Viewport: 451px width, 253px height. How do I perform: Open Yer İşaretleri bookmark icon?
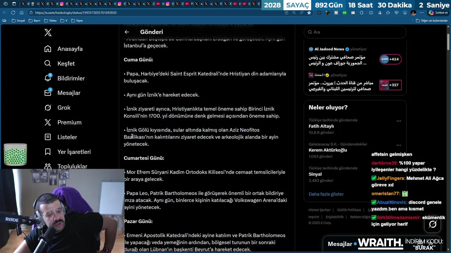tap(48, 152)
